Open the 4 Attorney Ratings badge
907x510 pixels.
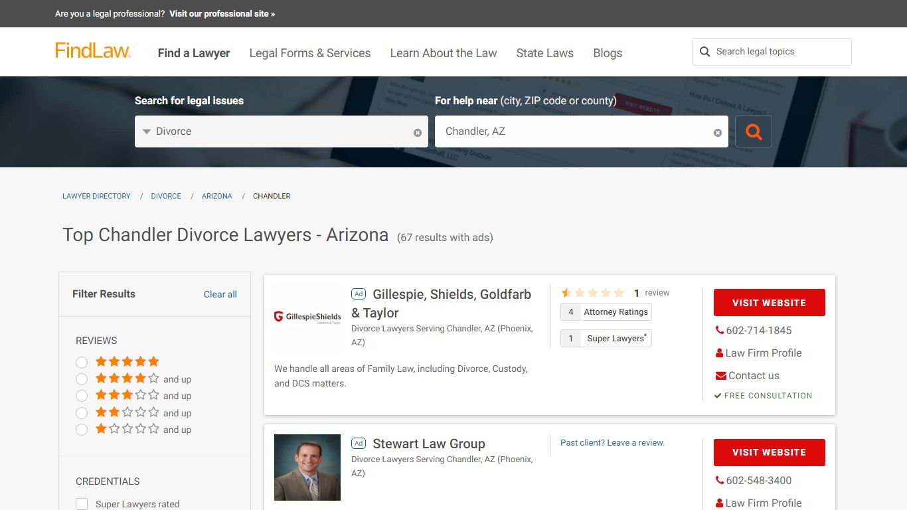pyautogui.click(x=606, y=312)
